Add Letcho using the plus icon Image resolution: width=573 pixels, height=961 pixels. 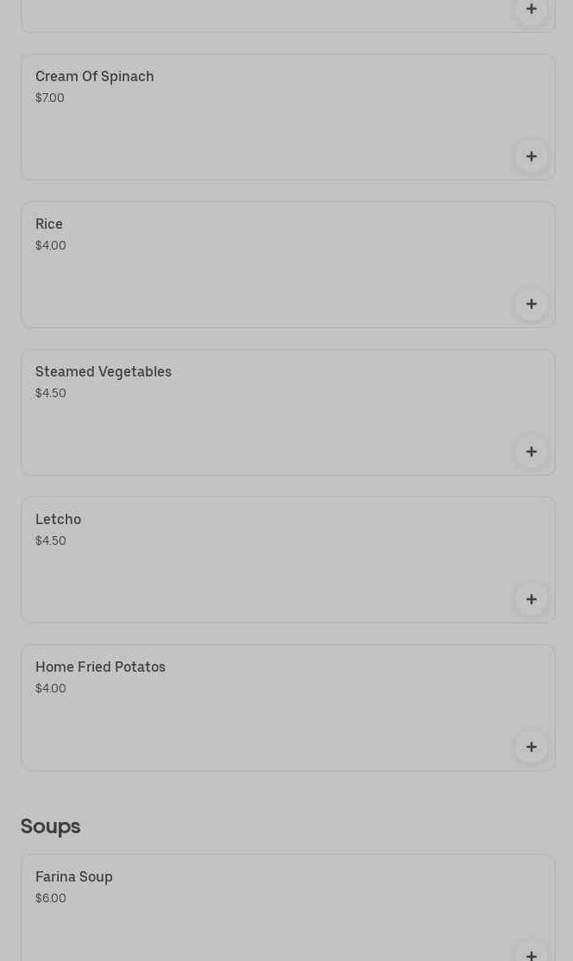click(531, 599)
